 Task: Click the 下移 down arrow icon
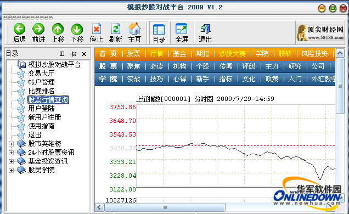click(x=77, y=30)
